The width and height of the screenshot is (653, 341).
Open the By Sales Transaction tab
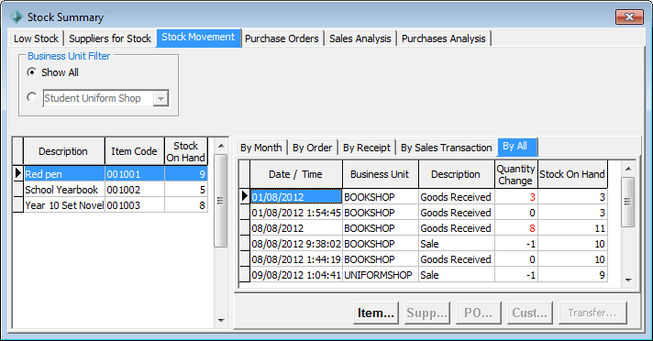point(447,148)
